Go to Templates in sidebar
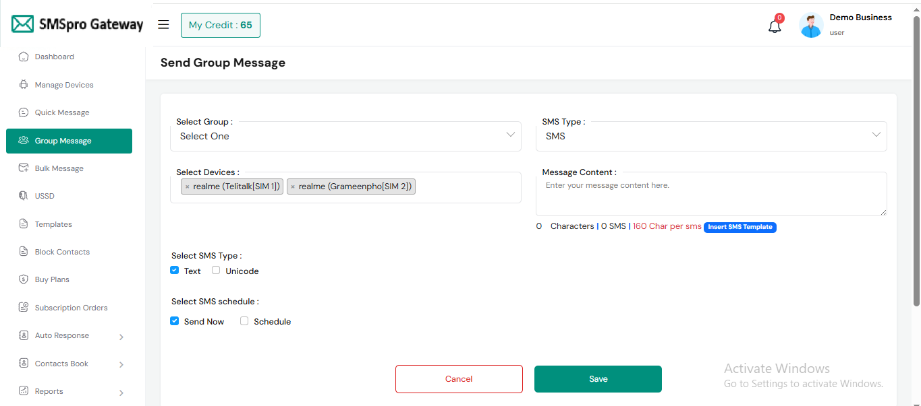 [x=53, y=224]
